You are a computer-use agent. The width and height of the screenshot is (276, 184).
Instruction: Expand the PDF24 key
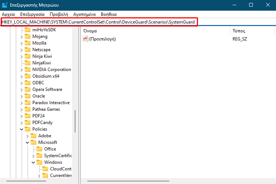pyautogui.click(x=21, y=116)
